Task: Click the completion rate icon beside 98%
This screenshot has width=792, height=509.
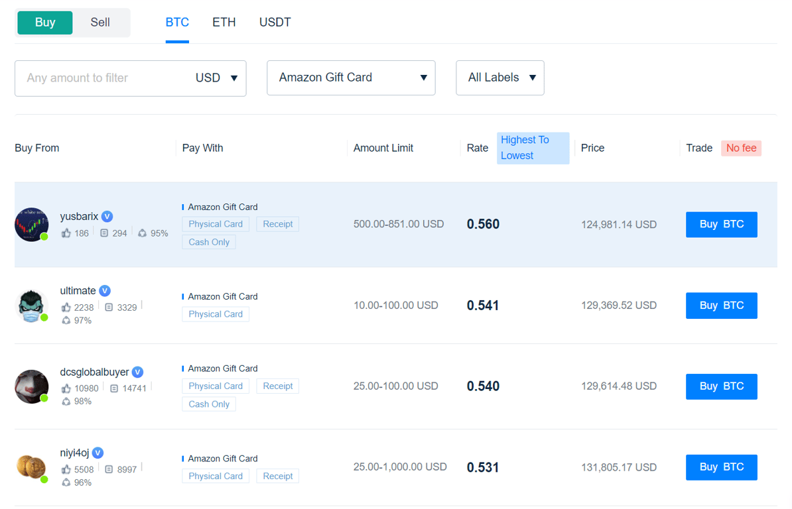Action: [66, 401]
